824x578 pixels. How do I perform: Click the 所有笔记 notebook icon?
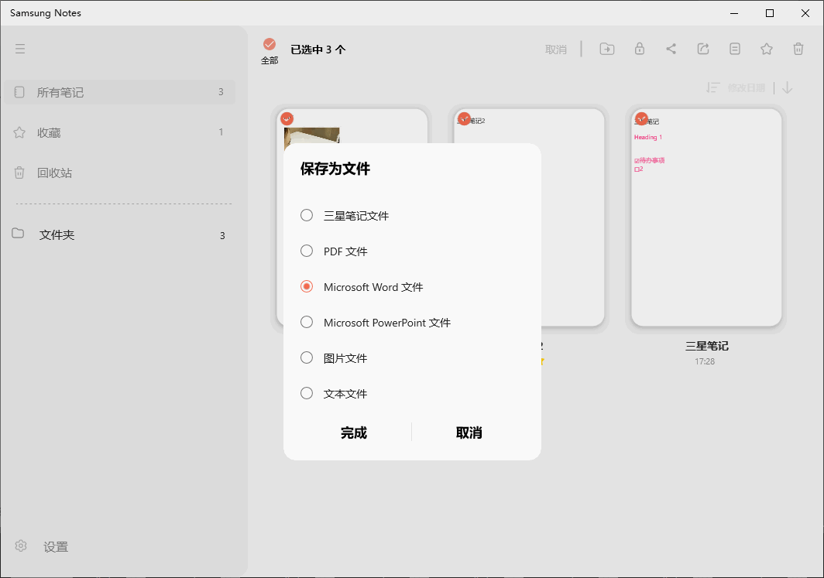pyautogui.click(x=19, y=92)
